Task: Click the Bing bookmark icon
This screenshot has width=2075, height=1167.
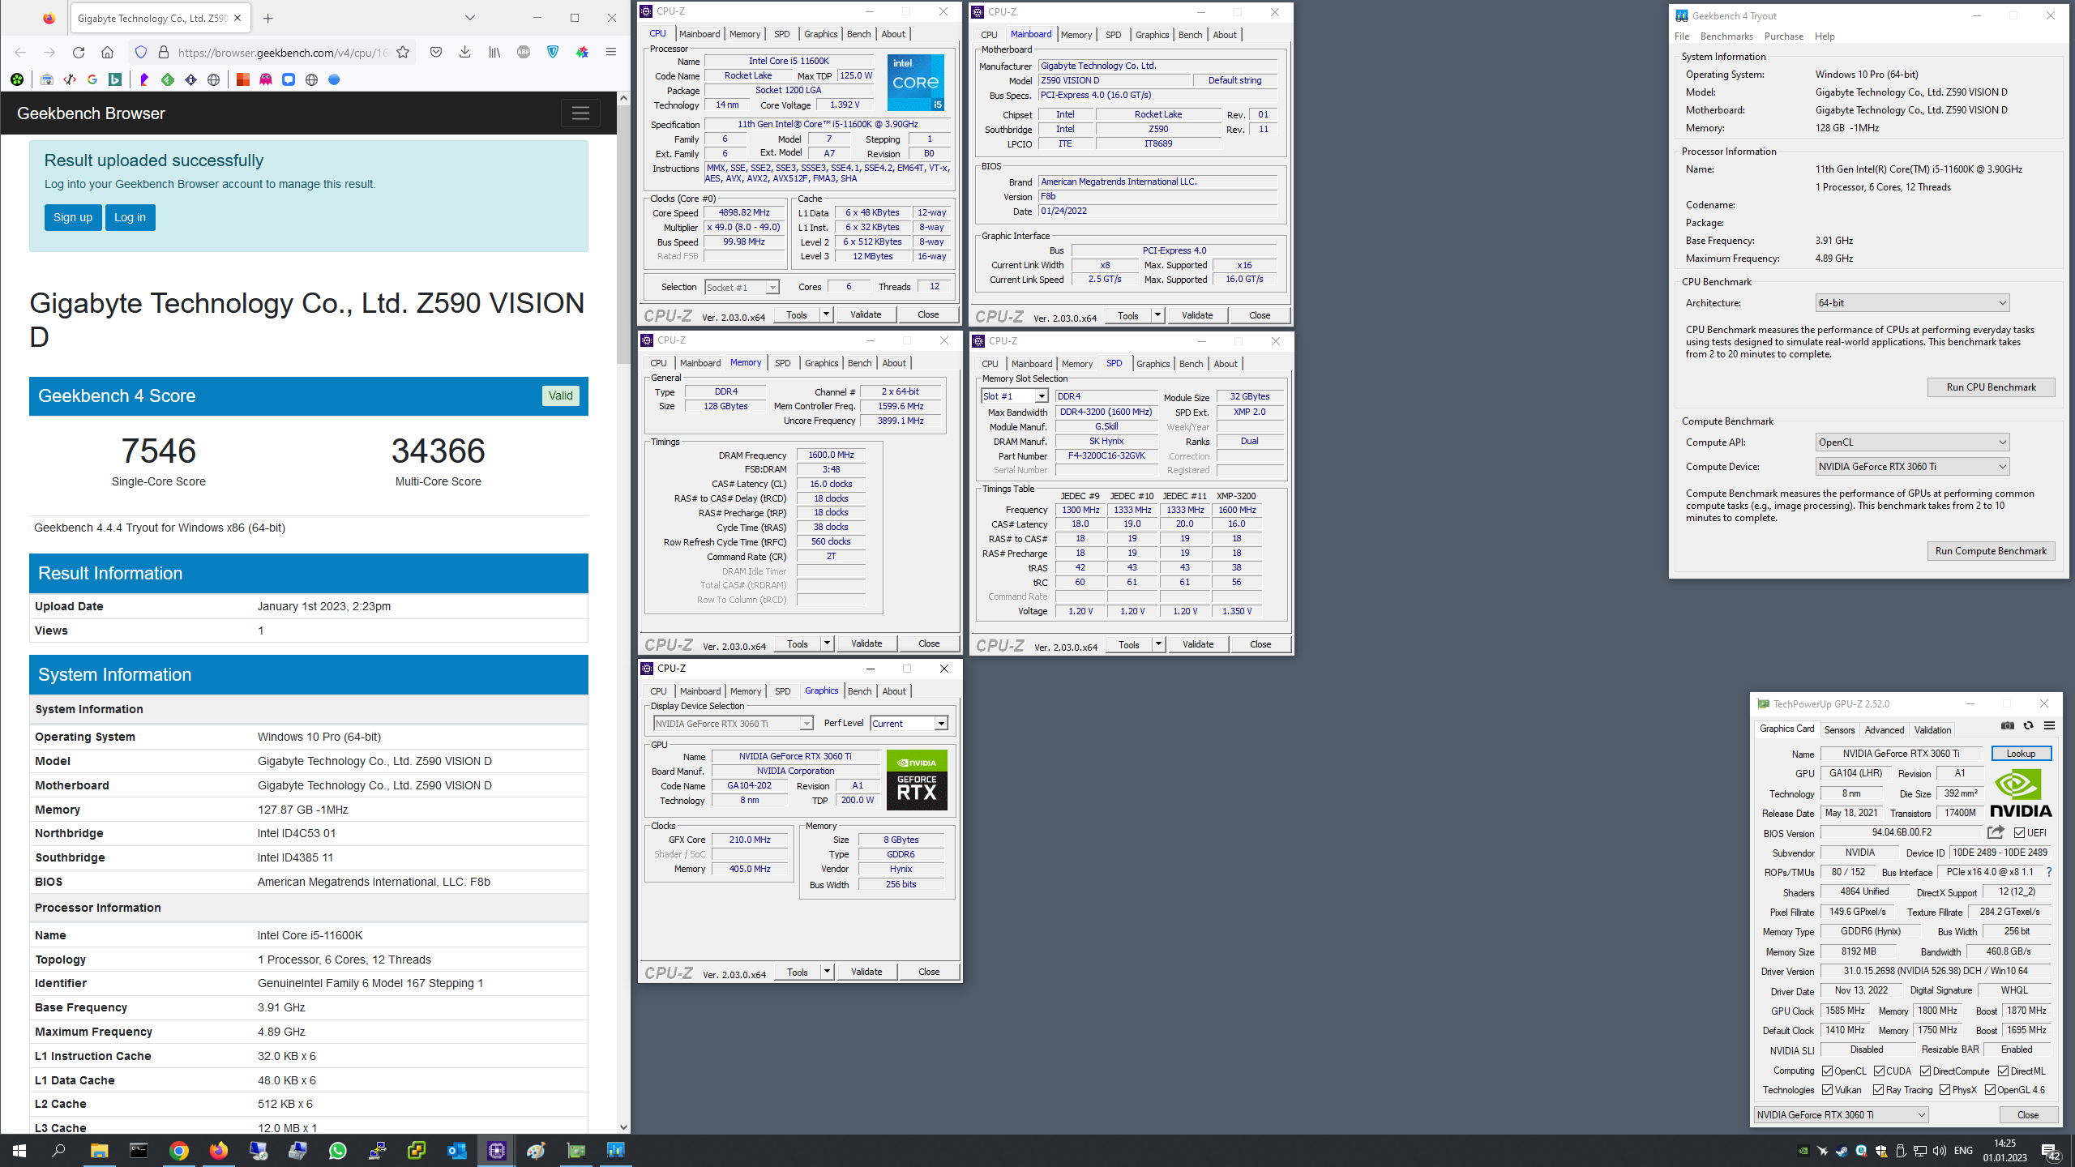Action: pyautogui.click(x=115, y=79)
